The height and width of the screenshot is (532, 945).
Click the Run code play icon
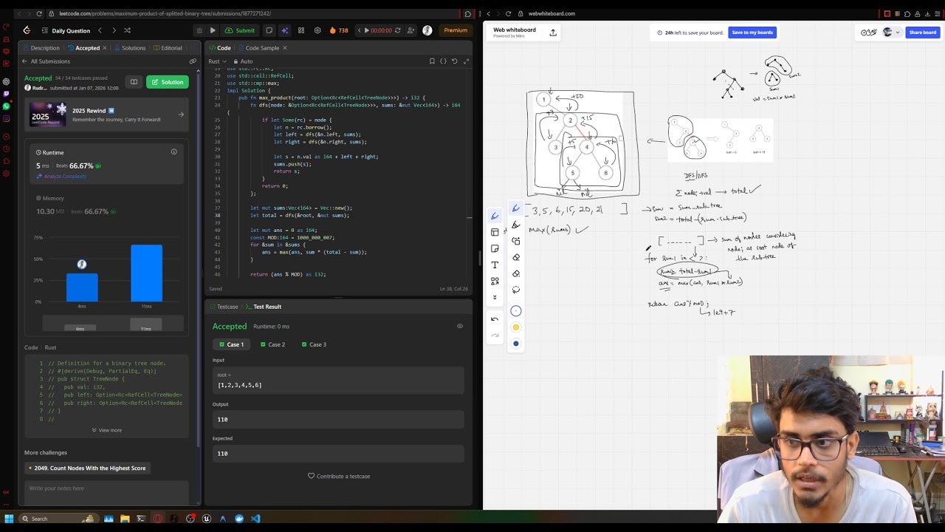[x=213, y=30]
